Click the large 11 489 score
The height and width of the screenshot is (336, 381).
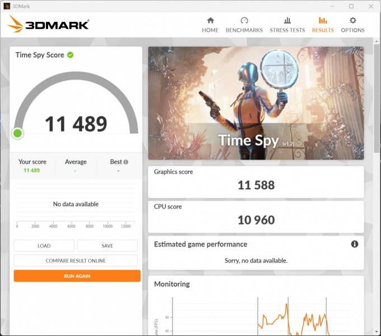pyautogui.click(x=76, y=124)
